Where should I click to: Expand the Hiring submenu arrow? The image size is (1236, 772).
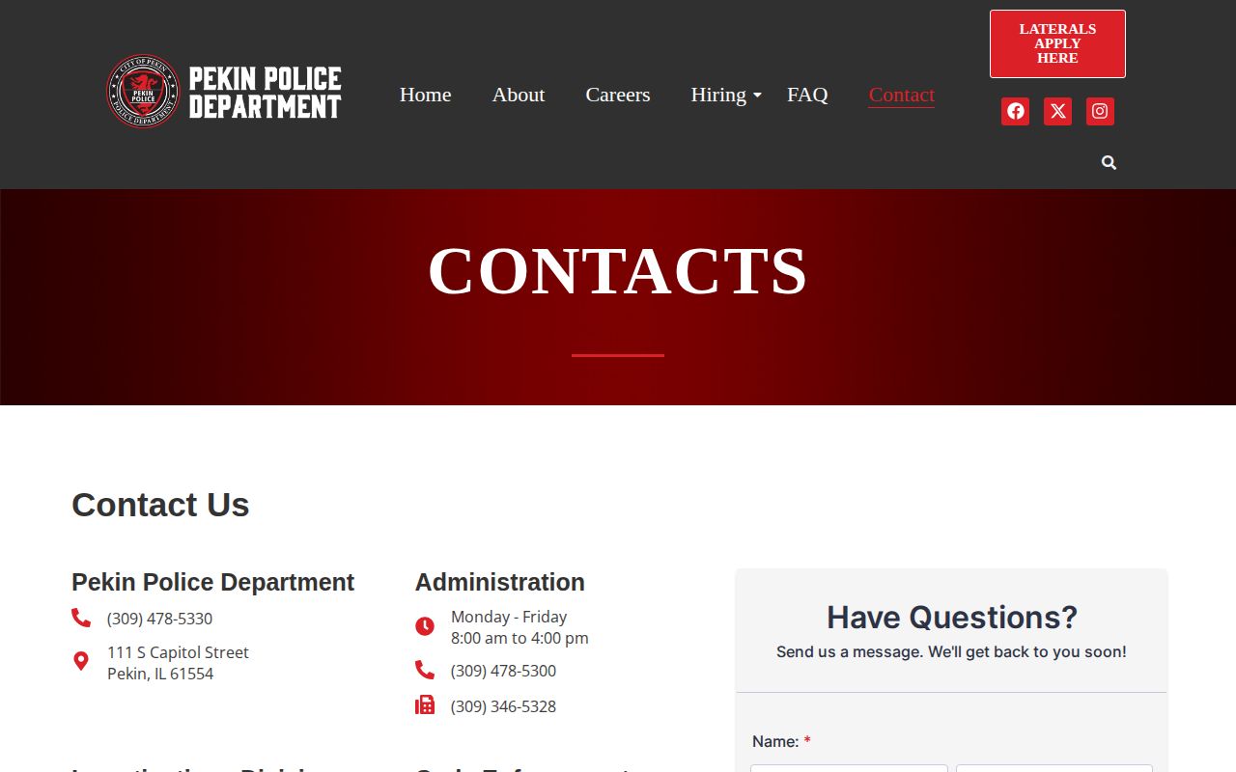[757, 95]
